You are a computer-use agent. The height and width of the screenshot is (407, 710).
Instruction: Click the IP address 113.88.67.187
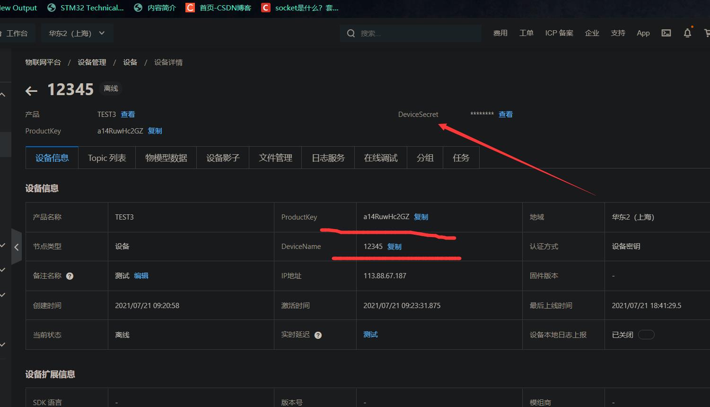click(x=385, y=276)
